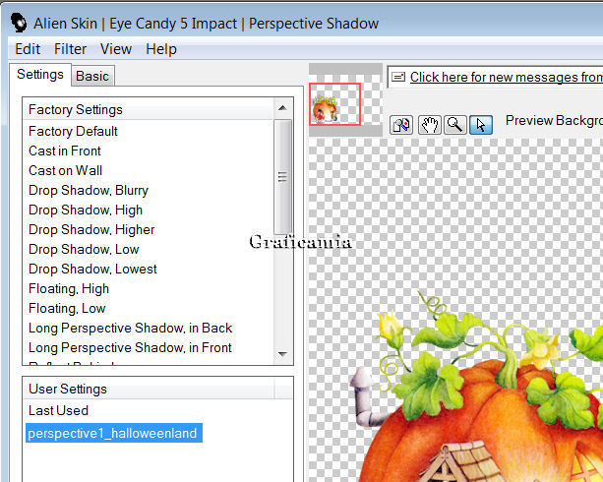603x482 pixels.
Task: Switch to the Settings tab
Action: pyautogui.click(x=40, y=75)
